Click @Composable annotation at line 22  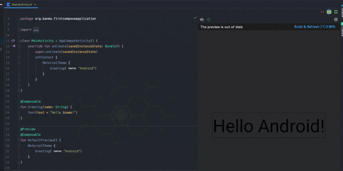[30, 102]
